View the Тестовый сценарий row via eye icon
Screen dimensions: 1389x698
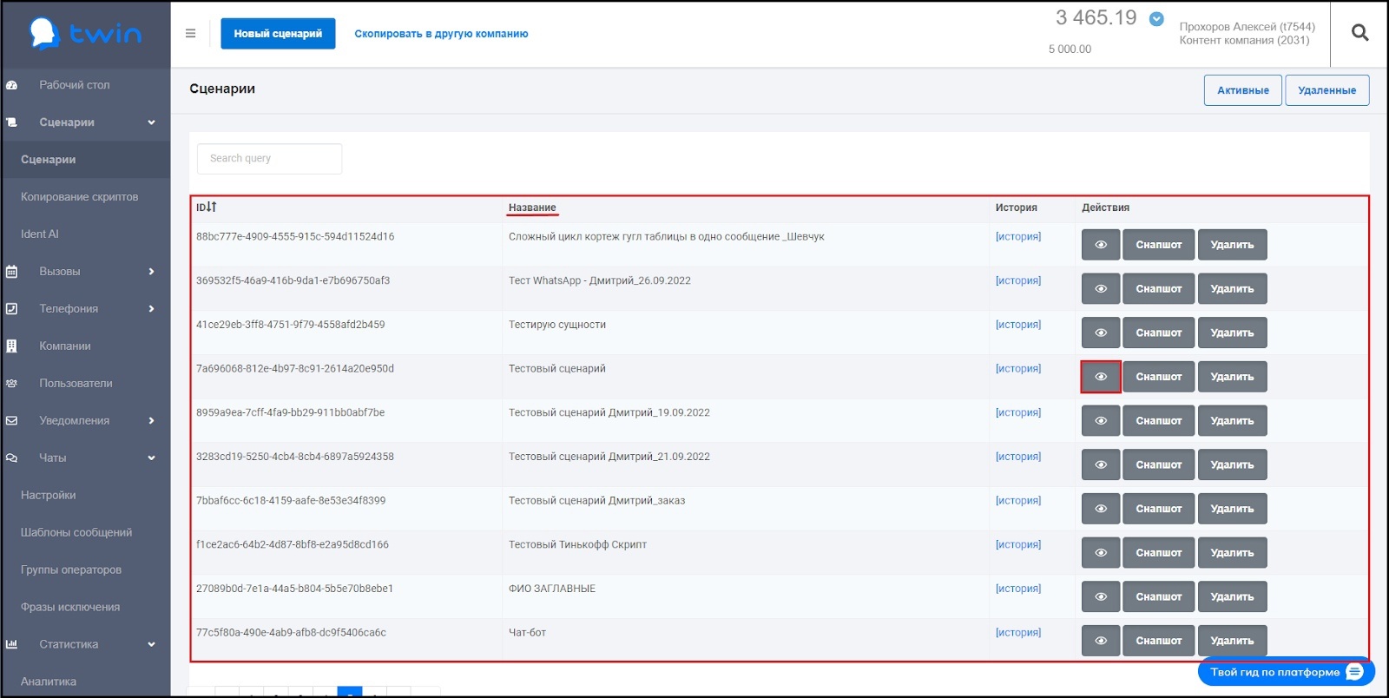click(x=1100, y=377)
